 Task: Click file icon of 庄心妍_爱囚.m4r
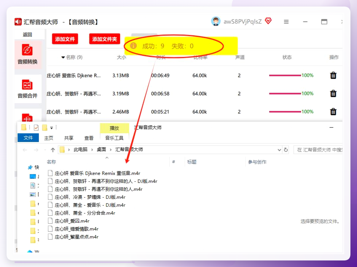pyautogui.click(x=50, y=221)
